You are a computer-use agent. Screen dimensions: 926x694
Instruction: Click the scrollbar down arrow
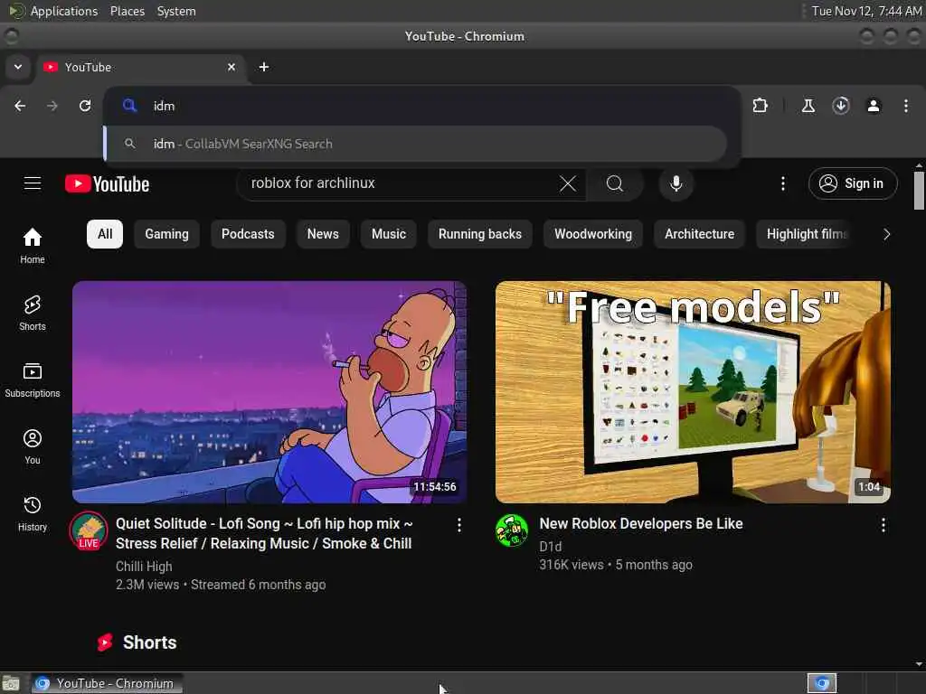tap(919, 664)
